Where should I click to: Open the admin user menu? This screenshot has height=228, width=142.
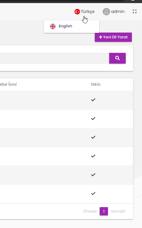tap(113, 12)
